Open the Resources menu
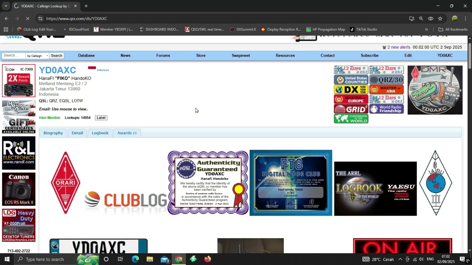472x265 pixels. pyautogui.click(x=285, y=56)
